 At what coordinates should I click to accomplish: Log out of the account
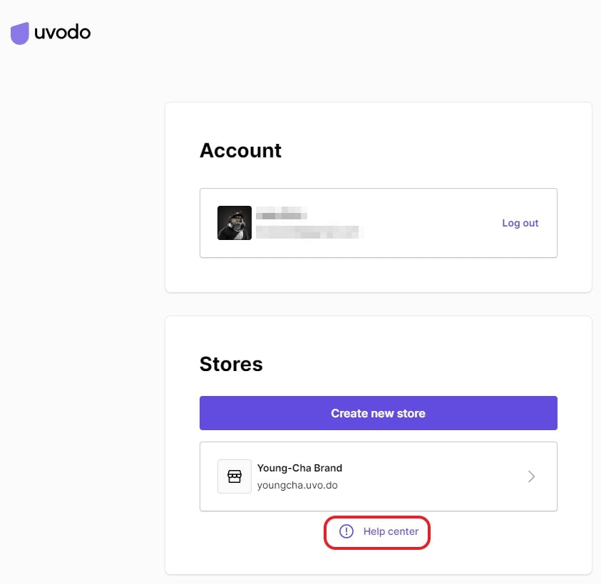click(520, 223)
